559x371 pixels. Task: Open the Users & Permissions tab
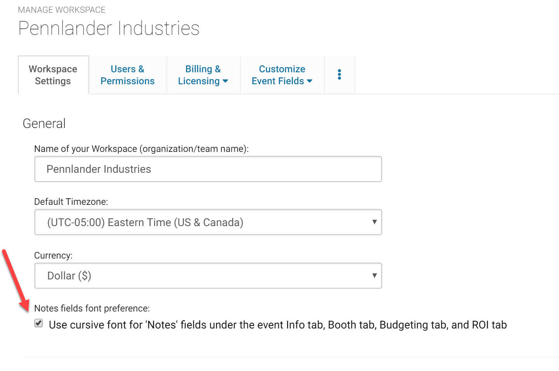[x=127, y=75]
